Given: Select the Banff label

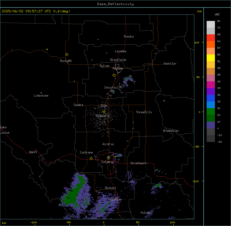Looking at the screenshot, I should coord(33,152).
